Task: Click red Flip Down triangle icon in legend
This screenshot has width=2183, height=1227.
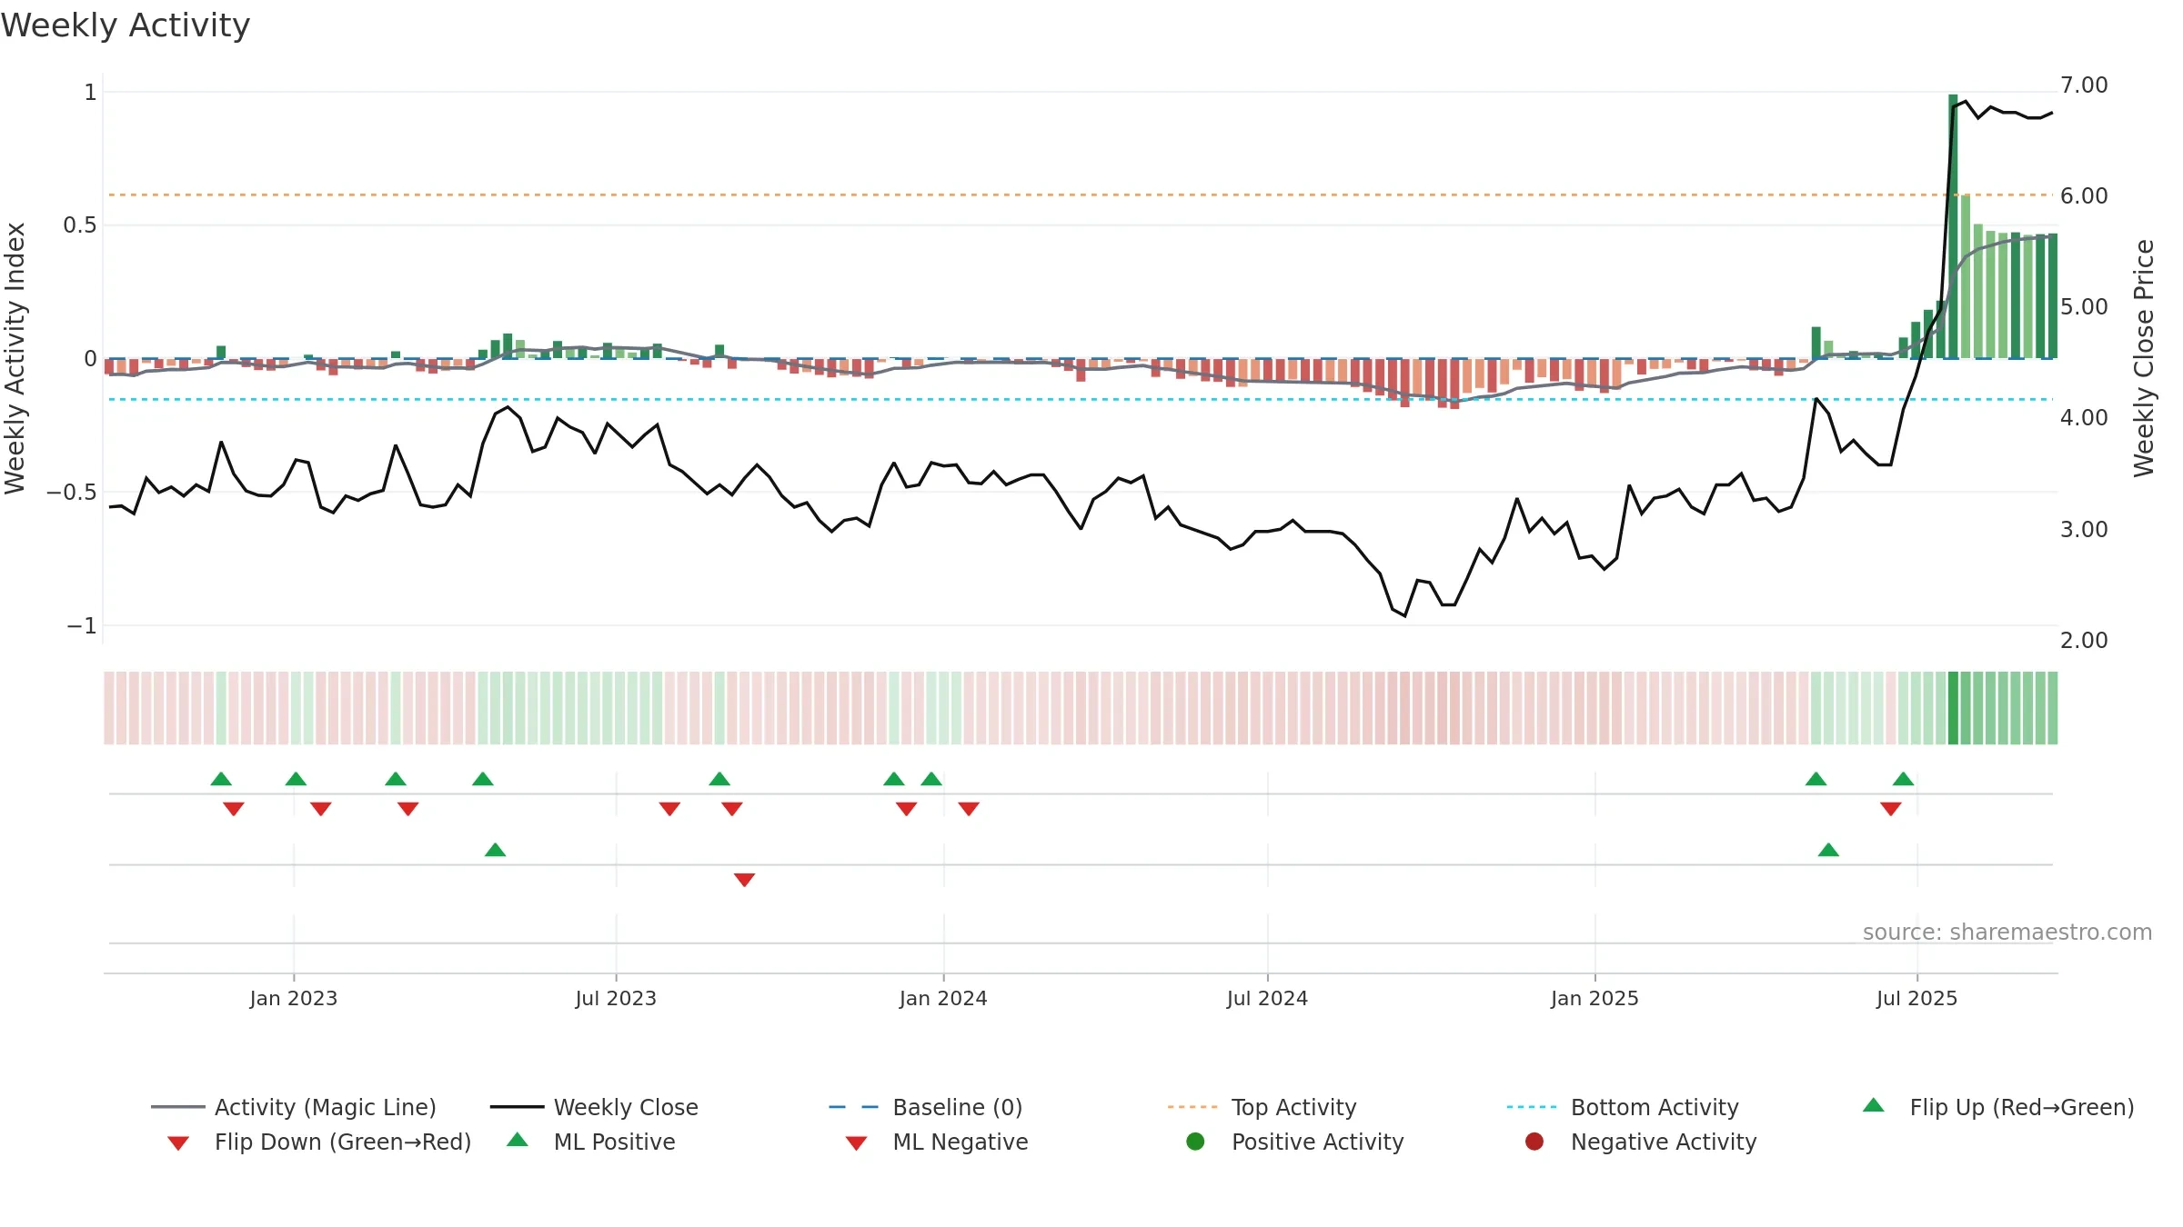Action: [178, 1143]
